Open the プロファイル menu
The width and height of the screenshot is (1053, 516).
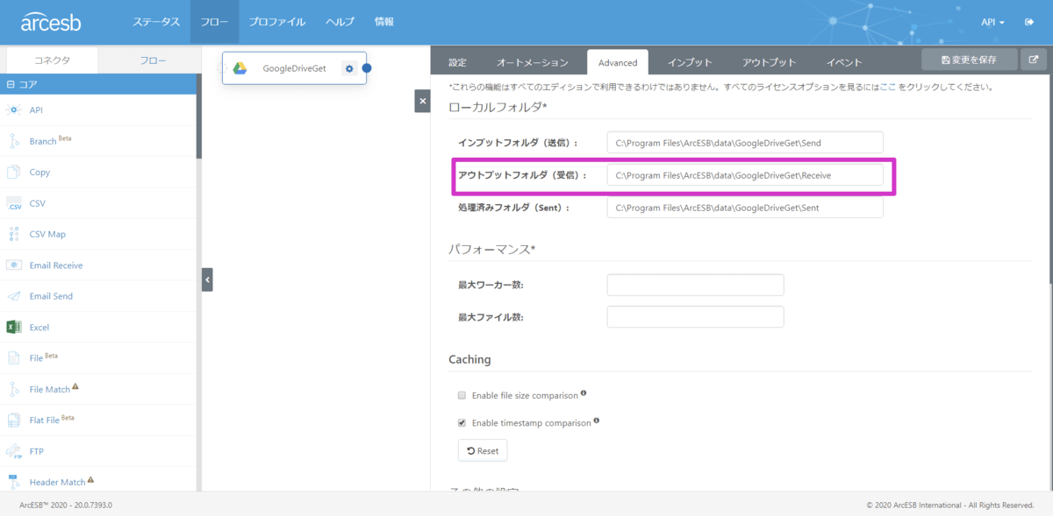[x=277, y=22]
